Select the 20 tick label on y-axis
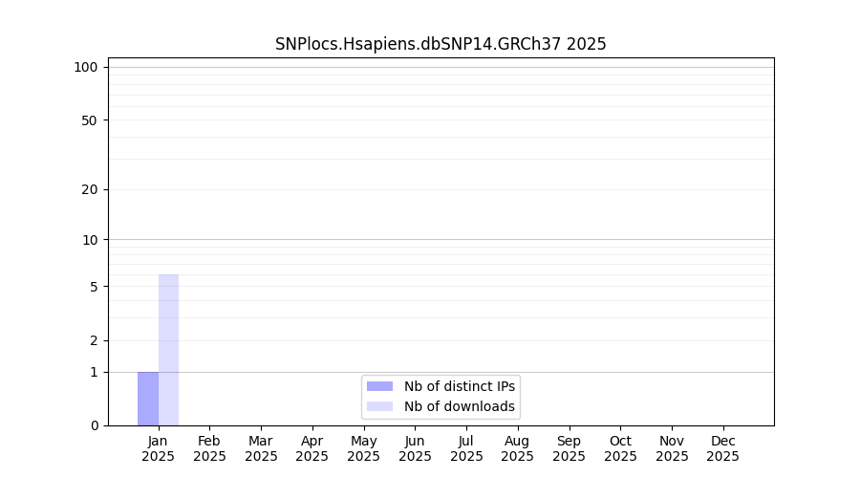Image resolution: width=860 pixels, height=478 pixels. coord(90,189)
